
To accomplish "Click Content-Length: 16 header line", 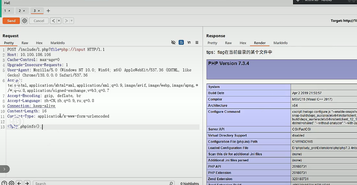I will [x=27, y=111].
